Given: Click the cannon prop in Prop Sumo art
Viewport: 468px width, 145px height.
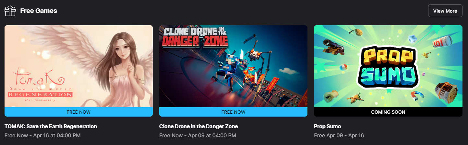Looking at the screenshot, I should (x=333, y=48).
